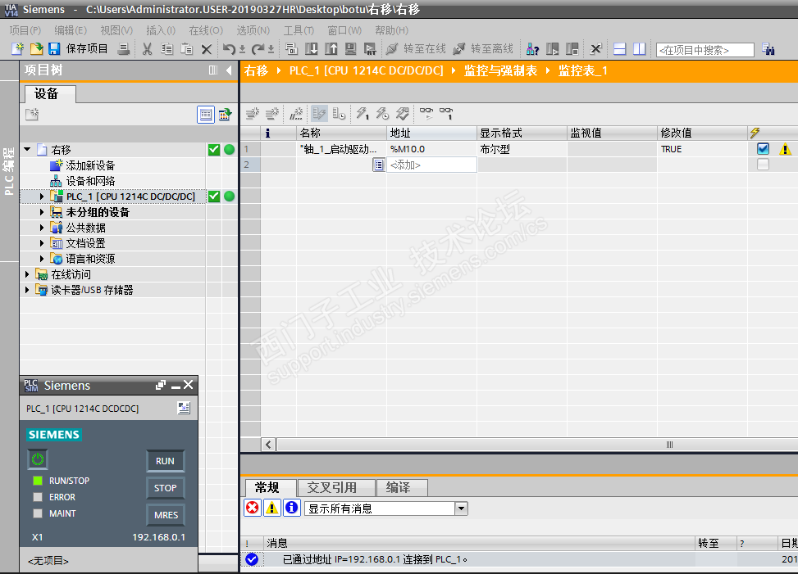798x574 pixels.
Task: Compile the project using the compile icon
Action: pos(291,49)
